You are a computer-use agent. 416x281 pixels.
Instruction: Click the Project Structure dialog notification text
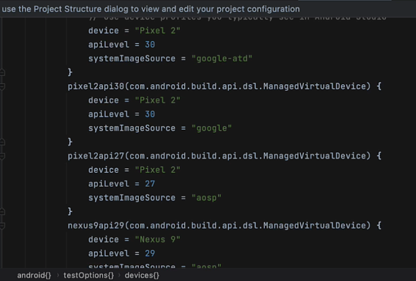pyautogui.click(x=151, y=9)
